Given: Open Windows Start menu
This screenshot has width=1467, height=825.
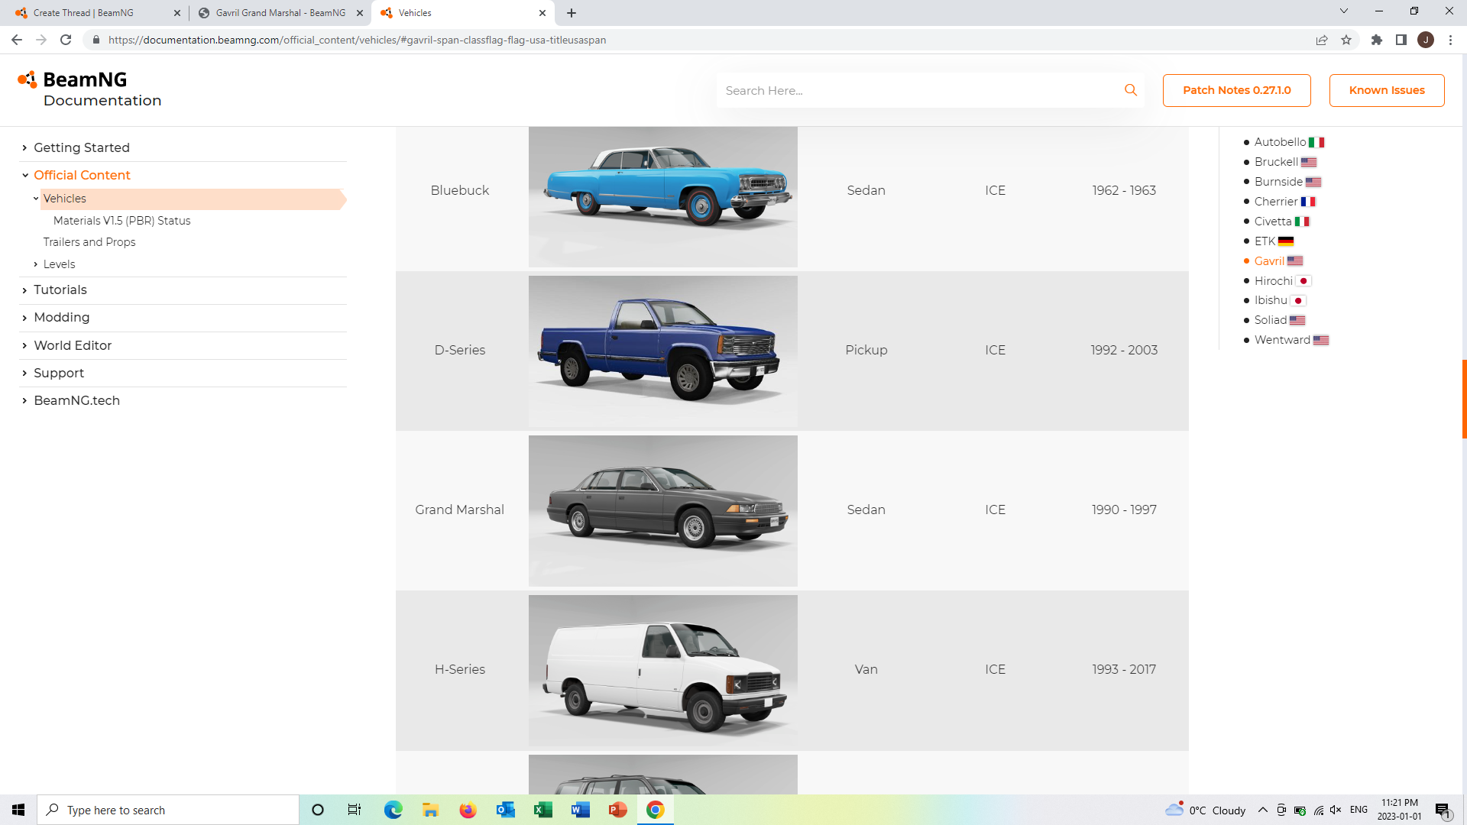Looking at the screenshot, I should coord(18,810).
